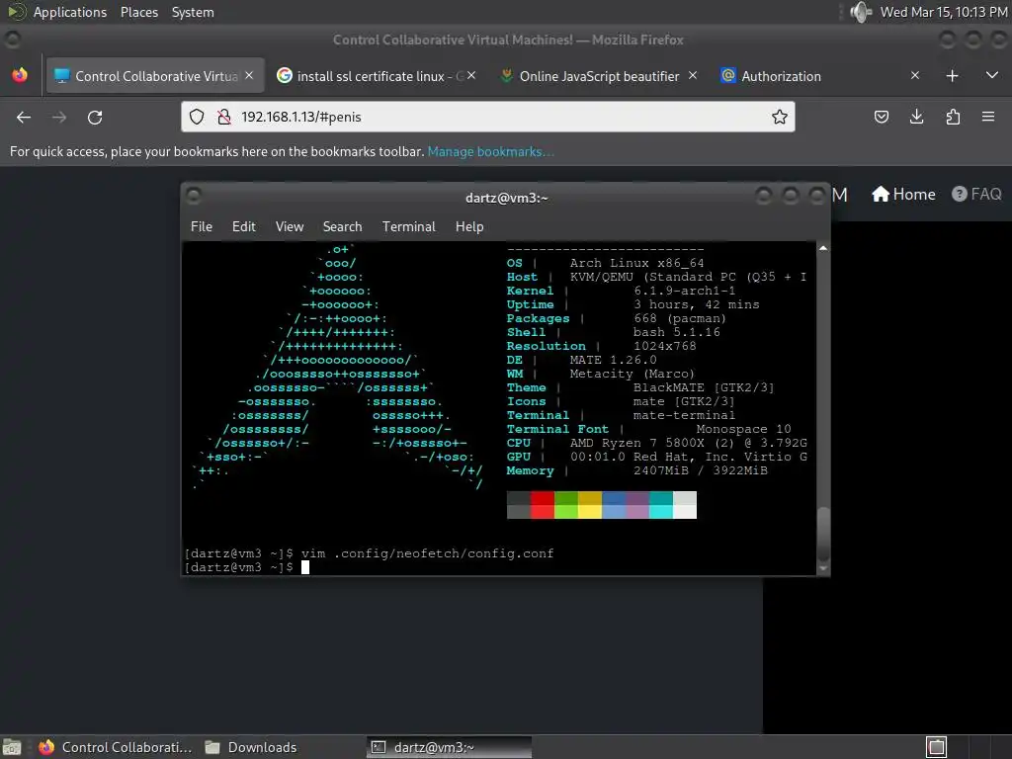Open the shield tracking protection icon
This screenshot has height=759, width=1012.
(197, 117)
